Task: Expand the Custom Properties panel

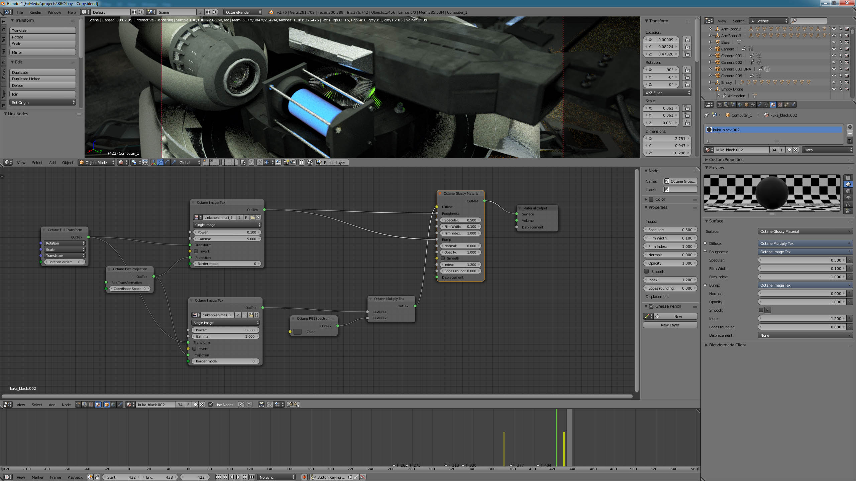Action: click(x=726, y=160)
